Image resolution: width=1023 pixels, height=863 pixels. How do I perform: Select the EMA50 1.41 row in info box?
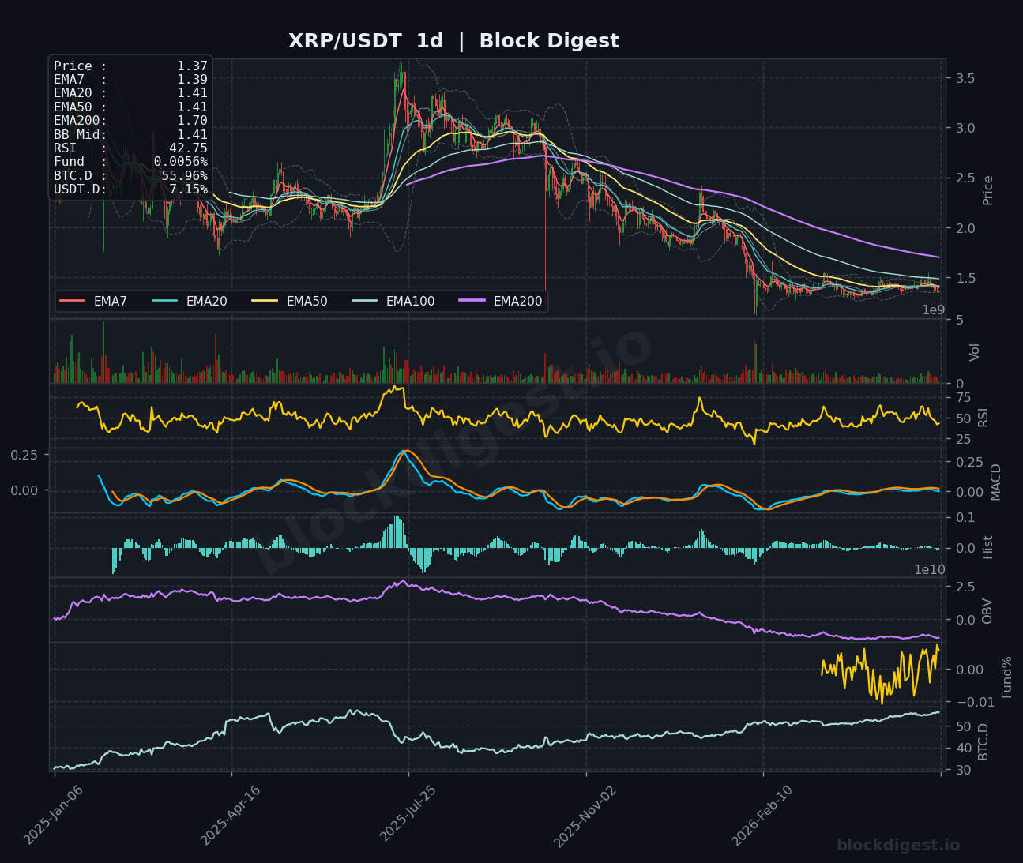(130, 107)
